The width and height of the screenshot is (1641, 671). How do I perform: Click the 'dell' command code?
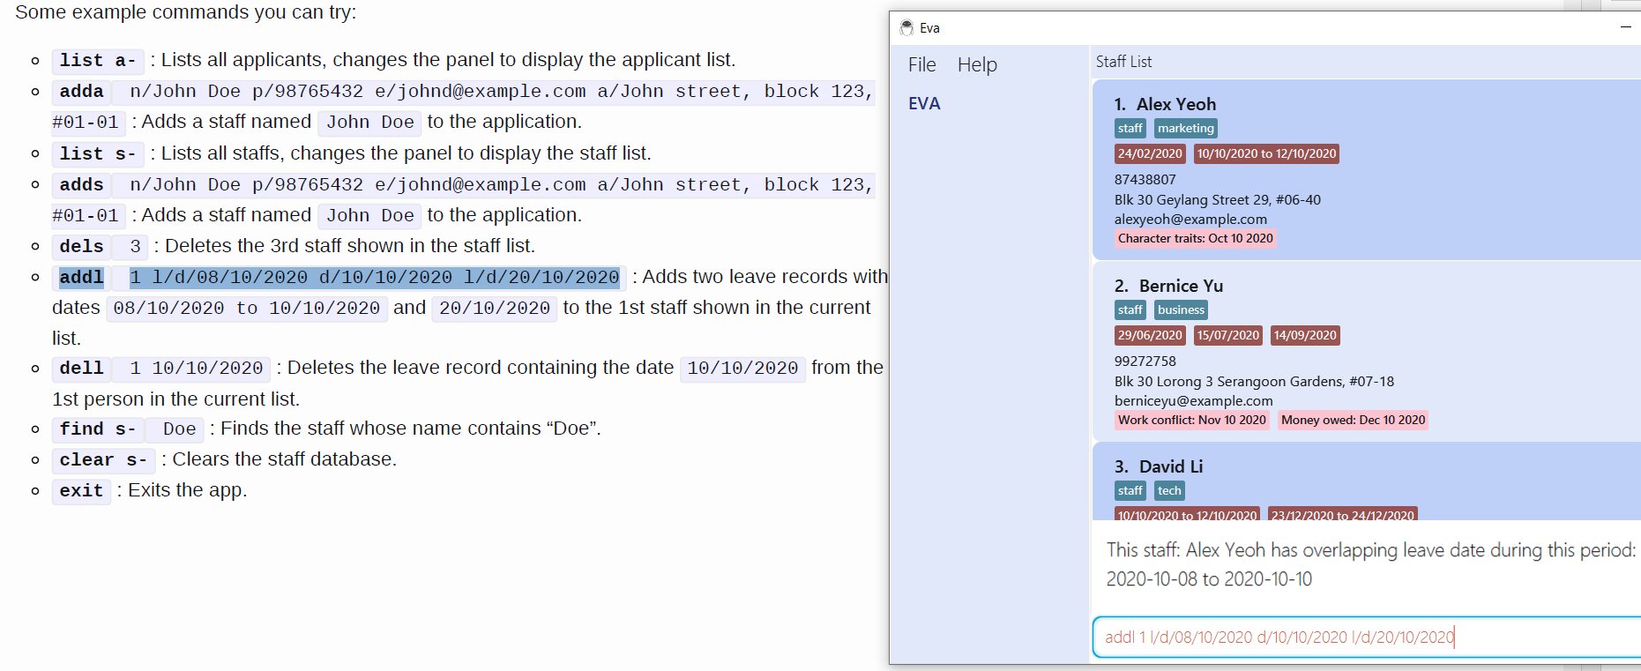81,368
